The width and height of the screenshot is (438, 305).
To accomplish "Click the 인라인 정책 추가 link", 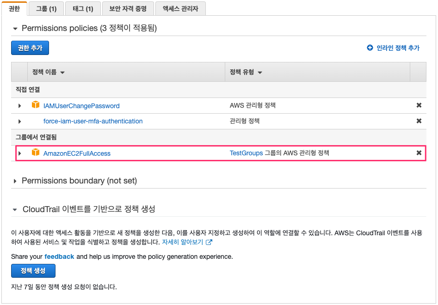I will pos(398,48).
